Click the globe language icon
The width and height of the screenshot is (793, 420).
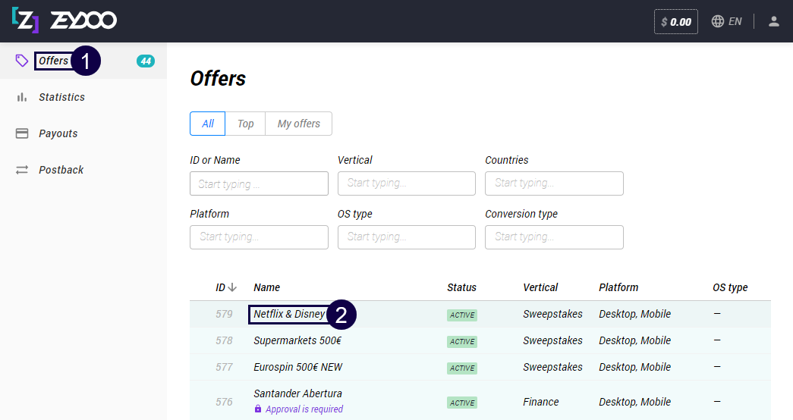[718, 21]
